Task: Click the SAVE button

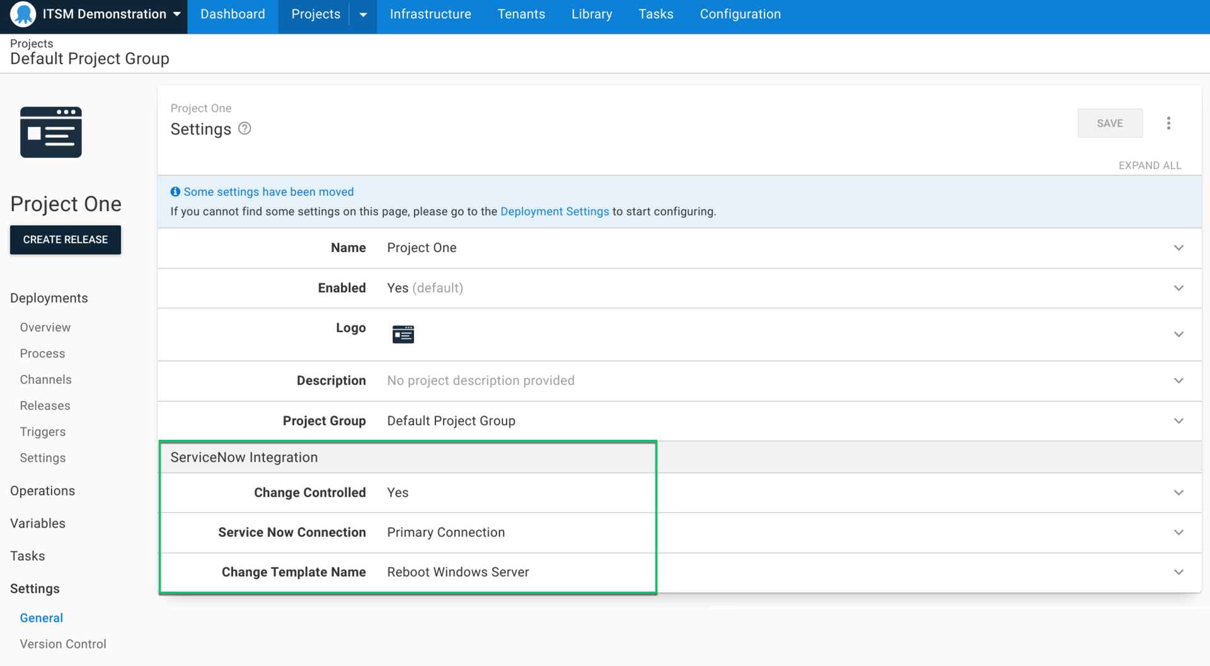Action: (1110, 123)
